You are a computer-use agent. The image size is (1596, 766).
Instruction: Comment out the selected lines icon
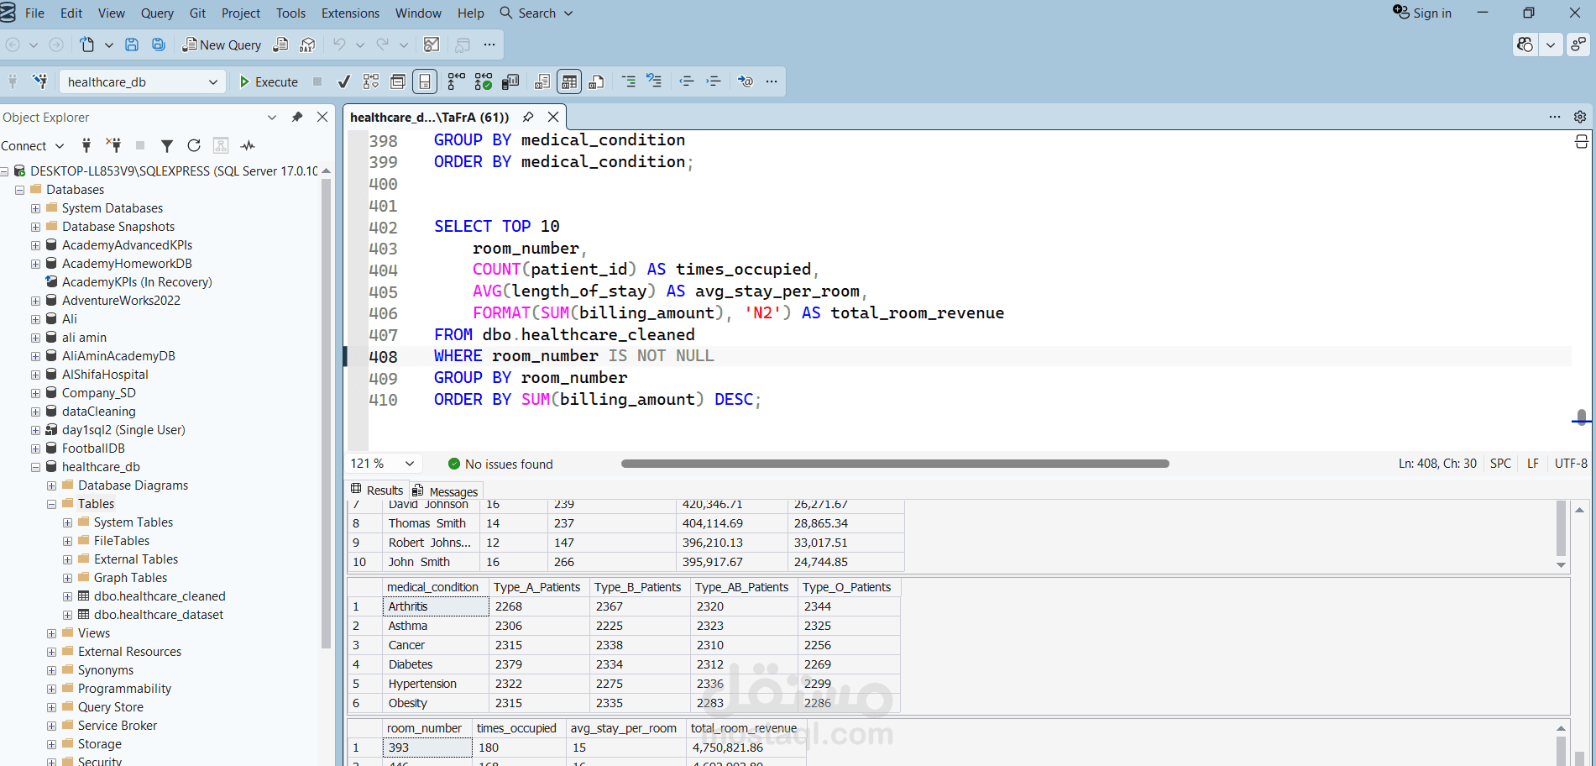coord(628,81)
